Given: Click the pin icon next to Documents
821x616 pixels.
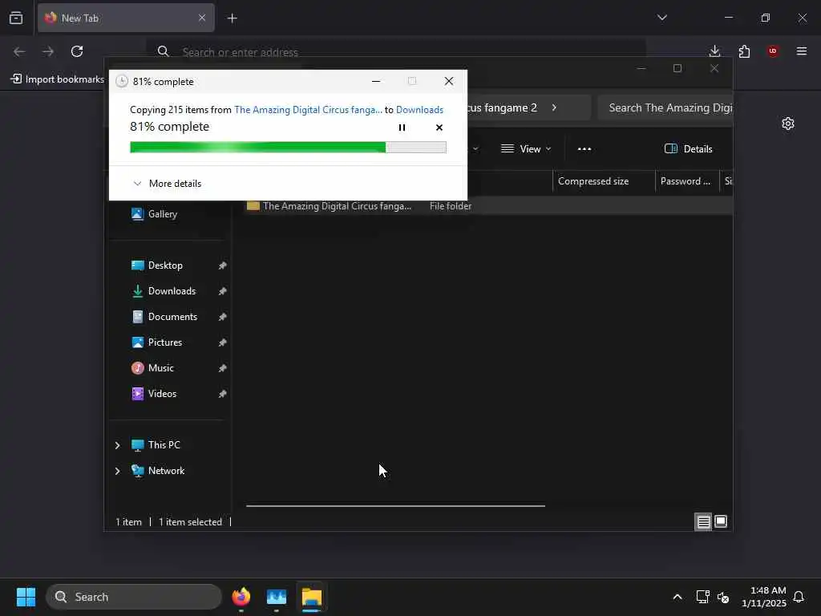Looking at the screenshot, I should coord(223,317).
